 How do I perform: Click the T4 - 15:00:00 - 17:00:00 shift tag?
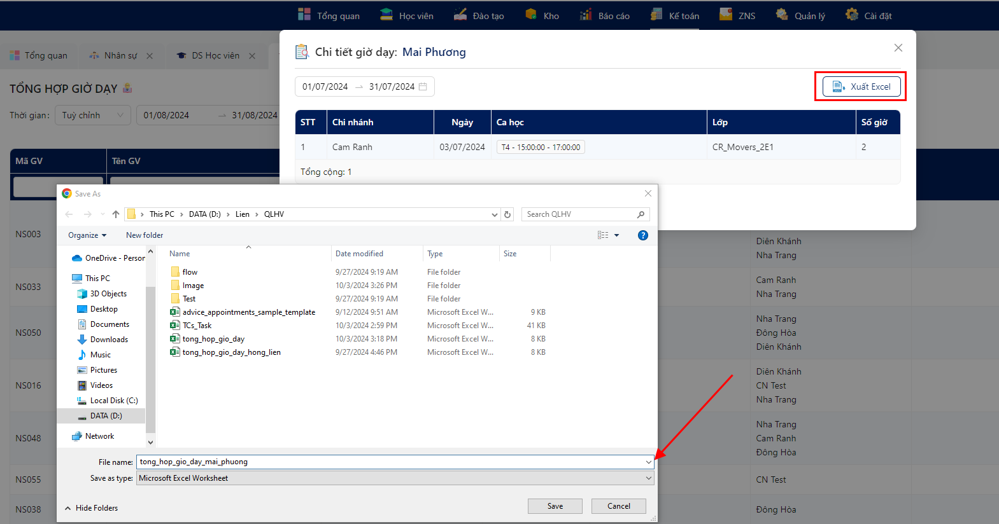pyautogui.click(x=541, y=147)
